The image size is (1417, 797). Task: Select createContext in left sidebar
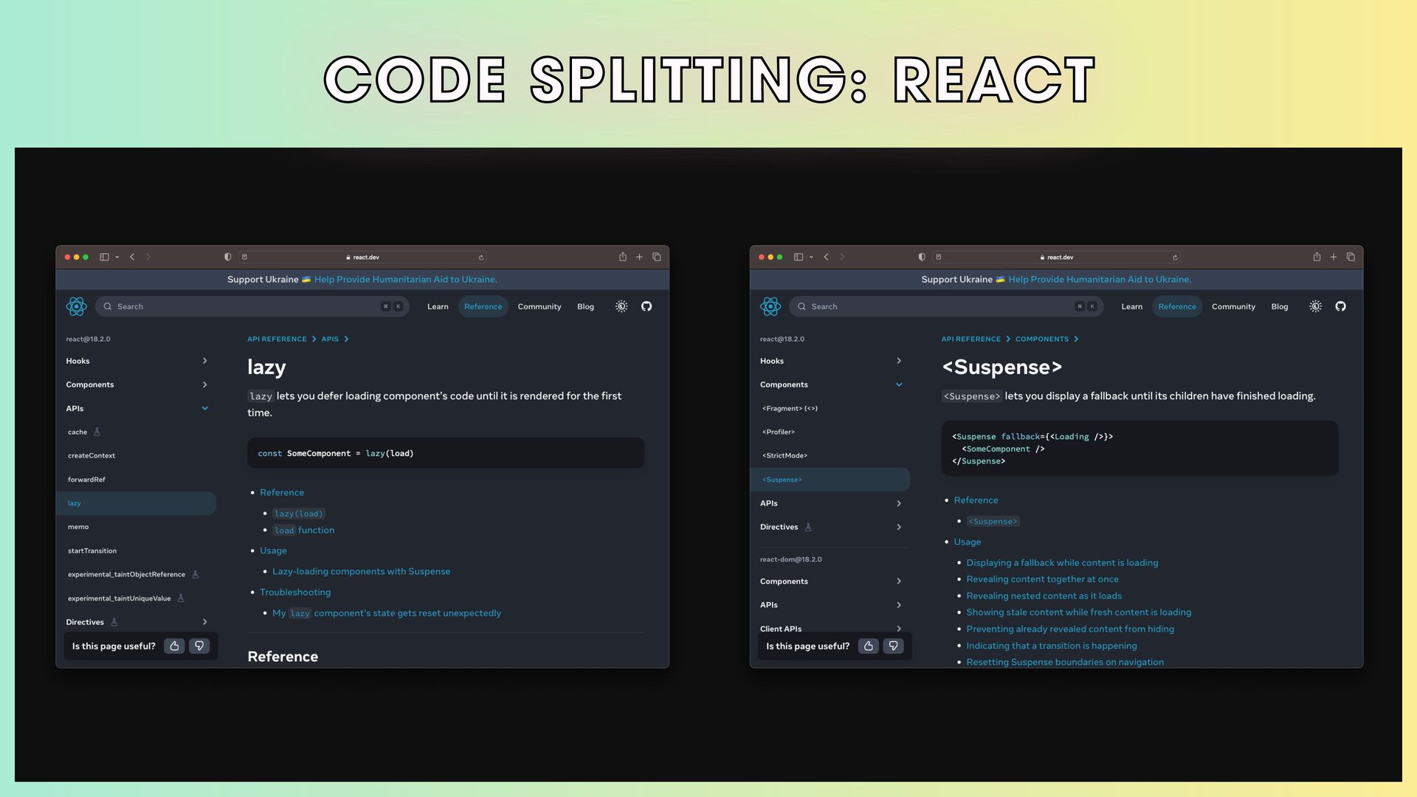(92, 455)
